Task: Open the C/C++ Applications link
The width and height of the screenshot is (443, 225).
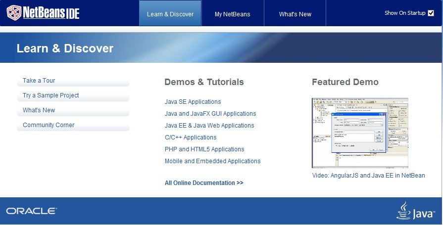Action: tap(191, 137)
